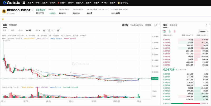Viewport: 211px width, 106px height.
Task: Select the 4小時 chart interval
Action: (28, 31)
